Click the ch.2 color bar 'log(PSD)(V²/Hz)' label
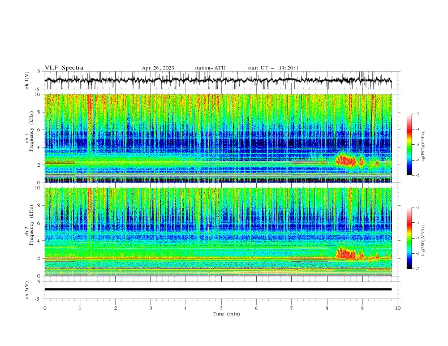448x346 pixels. coord(424,241)
